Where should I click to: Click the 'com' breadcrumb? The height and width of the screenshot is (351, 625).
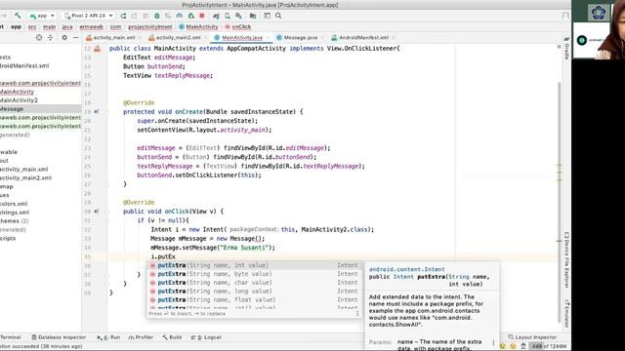(115, 26)
